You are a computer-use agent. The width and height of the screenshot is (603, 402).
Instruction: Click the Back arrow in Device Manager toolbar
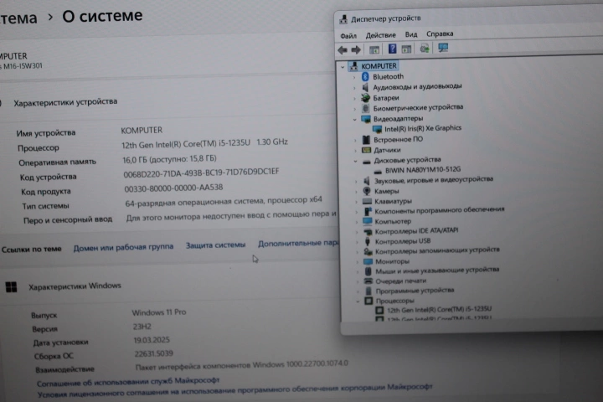343,49
